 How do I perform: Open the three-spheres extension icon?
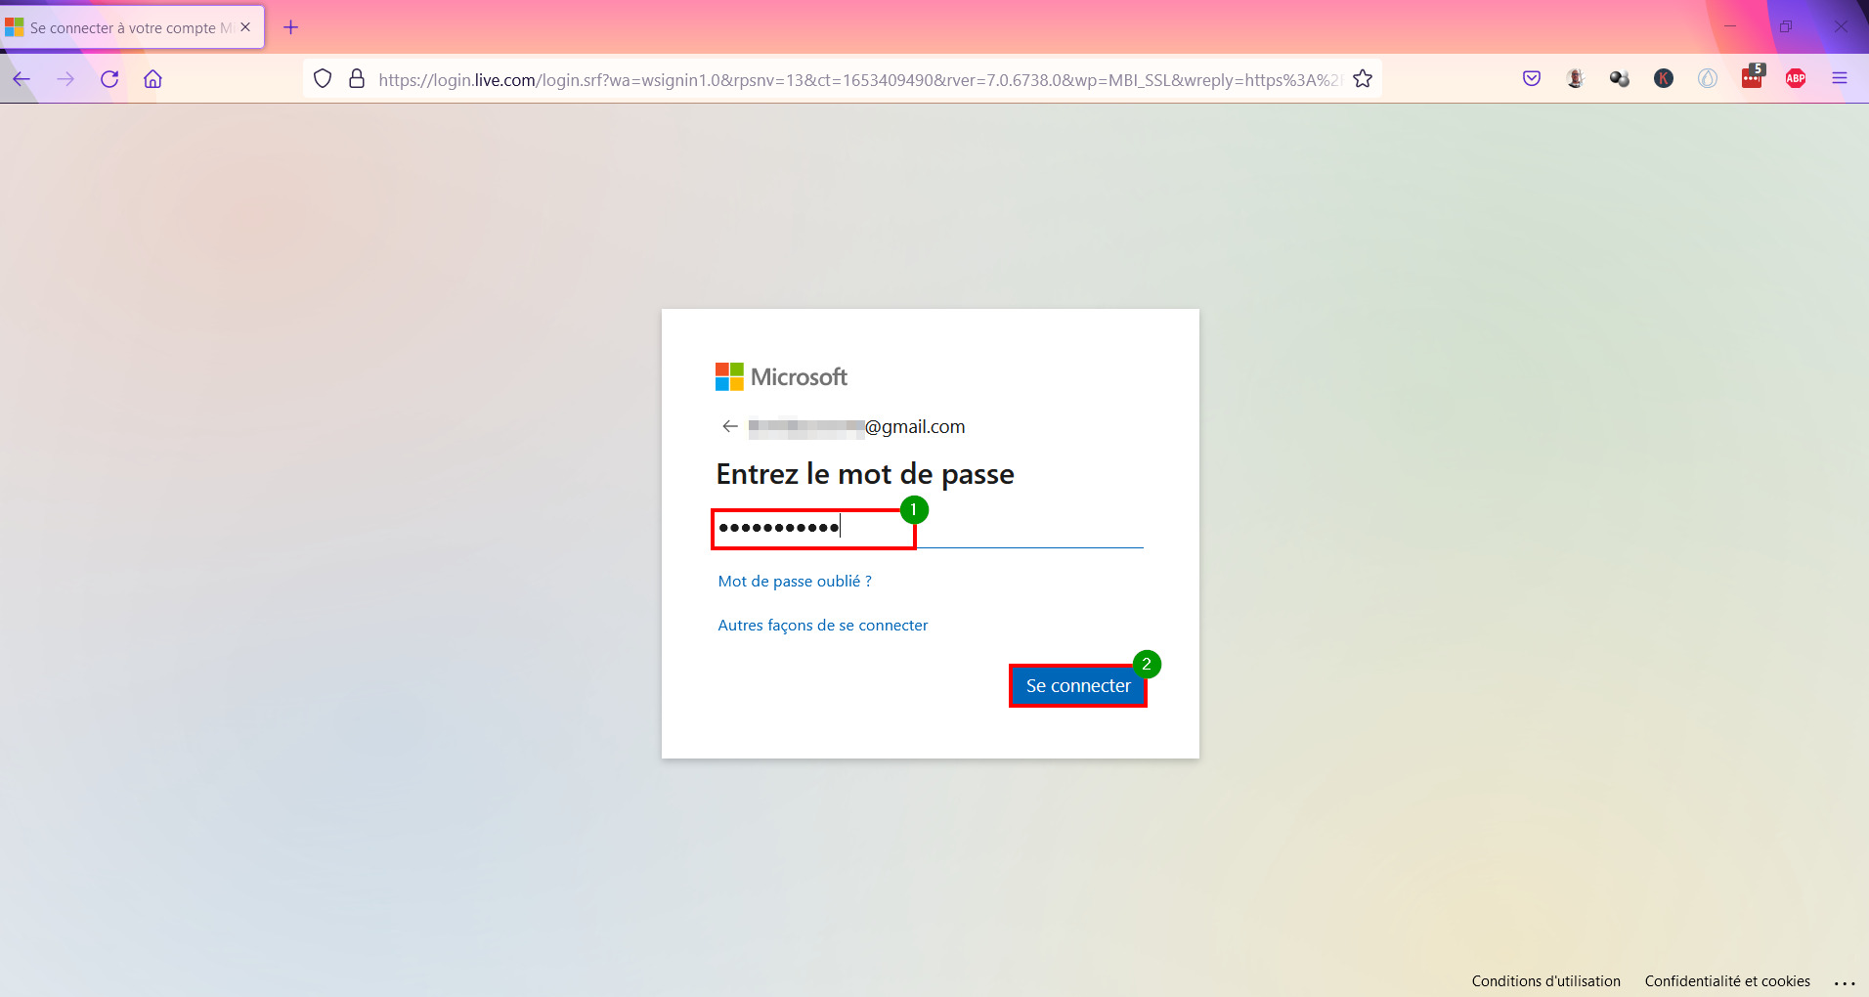click(x=1619, y=79)
